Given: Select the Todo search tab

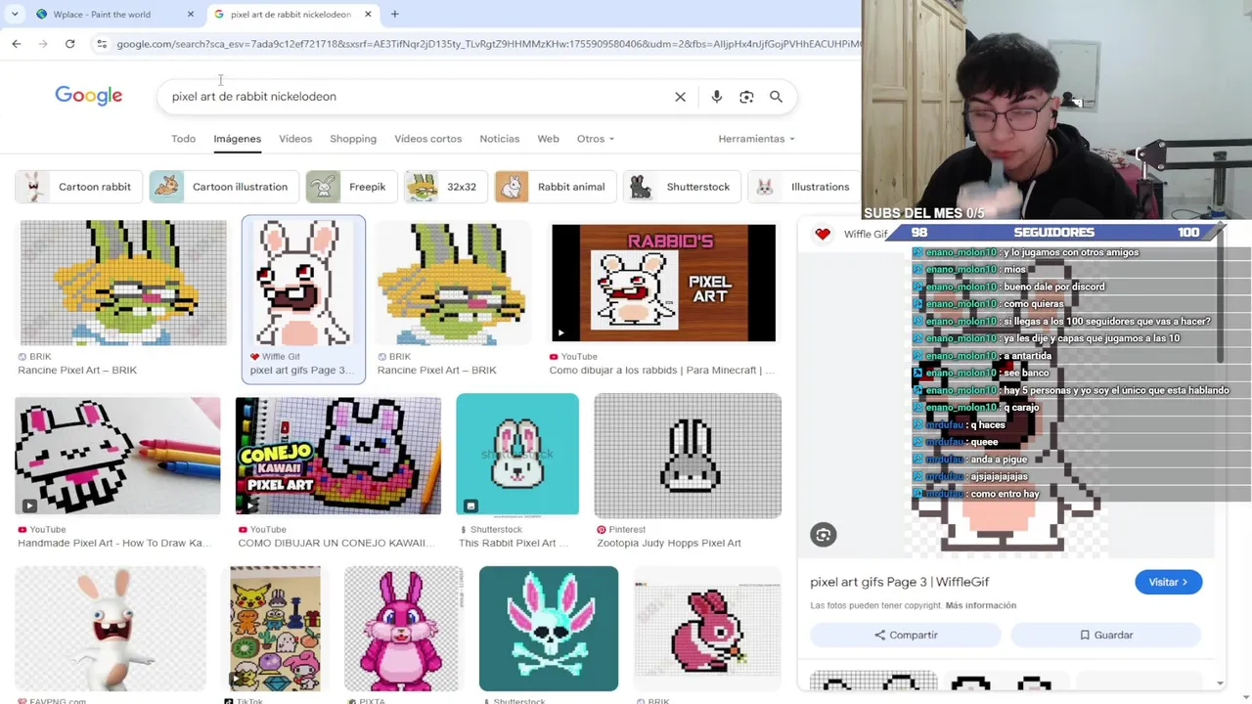Looking at the screenshot, I should pyautogui.click(x=183, y=139).
